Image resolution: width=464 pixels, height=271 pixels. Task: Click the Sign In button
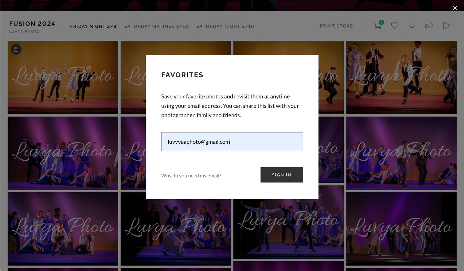(282, 175)
